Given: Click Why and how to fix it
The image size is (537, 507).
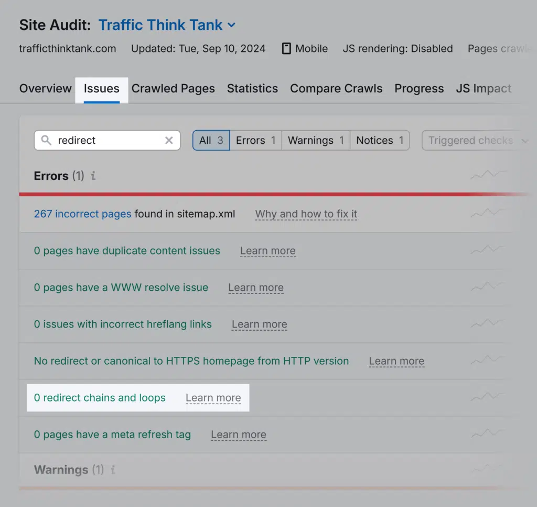Looking at the screenshot, I should (306, 214).
